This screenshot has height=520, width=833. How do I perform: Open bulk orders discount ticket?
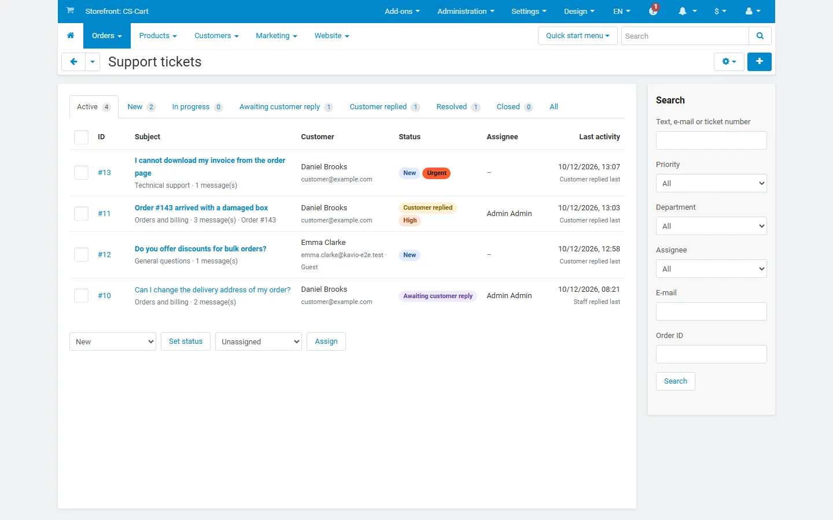201,249
